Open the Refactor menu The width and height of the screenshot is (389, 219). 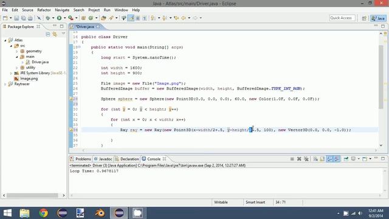(x=44, y=10)
